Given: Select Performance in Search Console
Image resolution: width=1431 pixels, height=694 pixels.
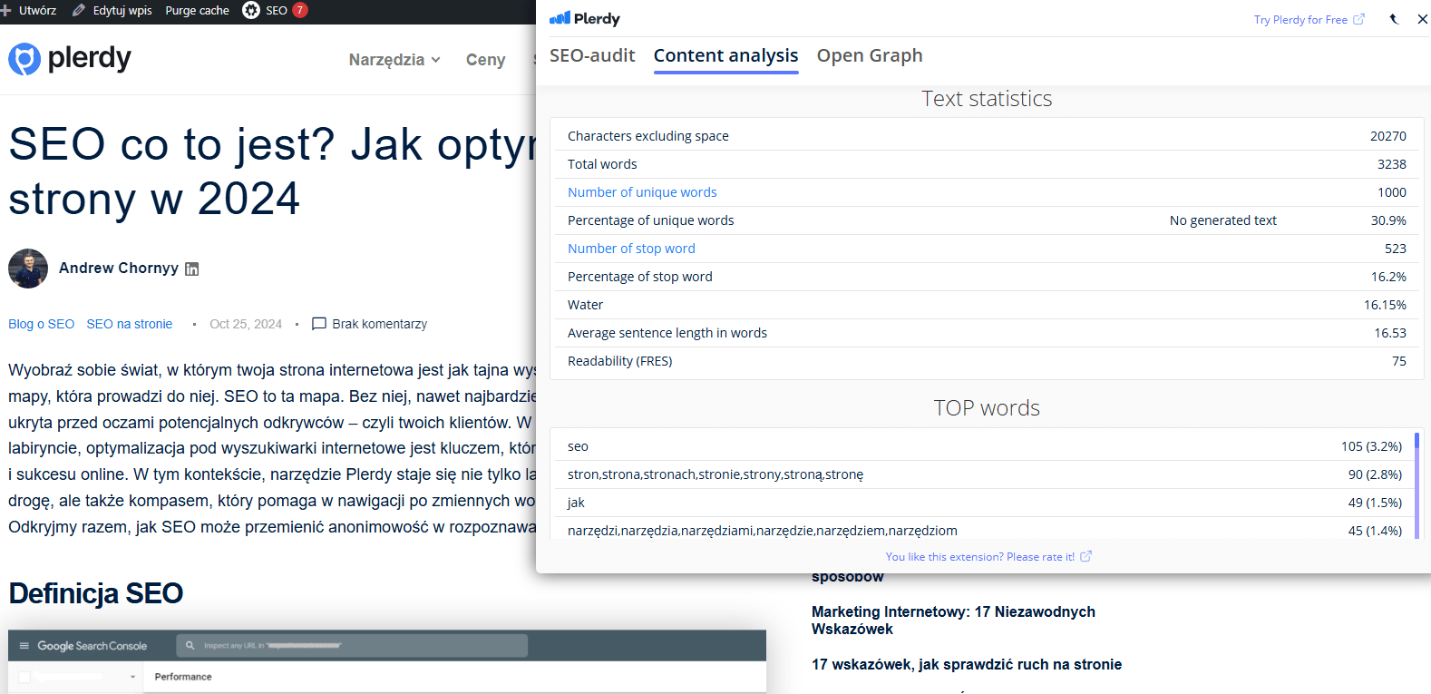Looking at the screenshot, I should point(183,677).
